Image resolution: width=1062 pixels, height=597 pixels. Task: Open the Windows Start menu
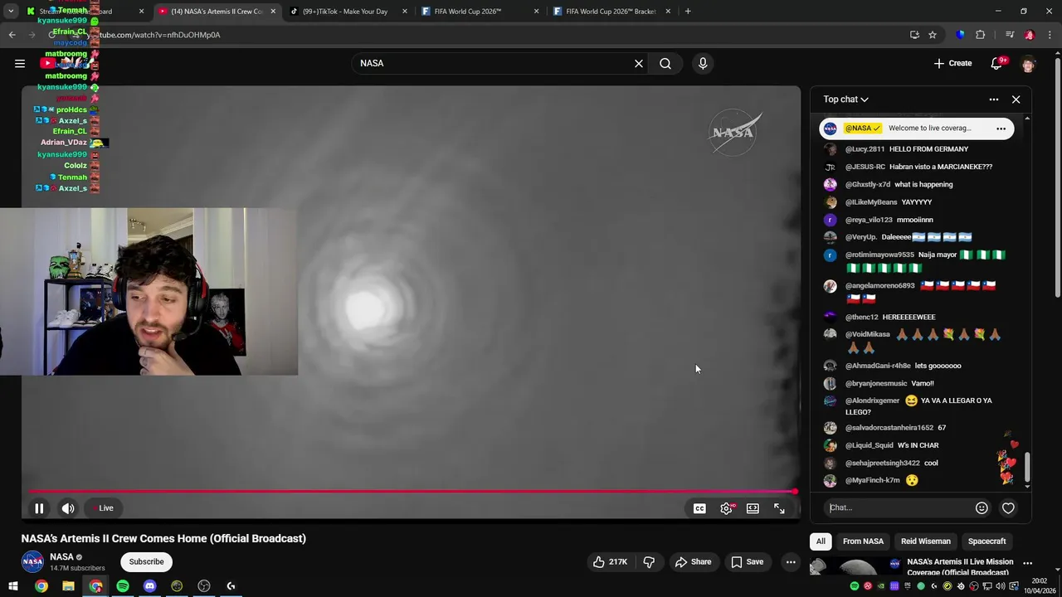click(13, 586)
